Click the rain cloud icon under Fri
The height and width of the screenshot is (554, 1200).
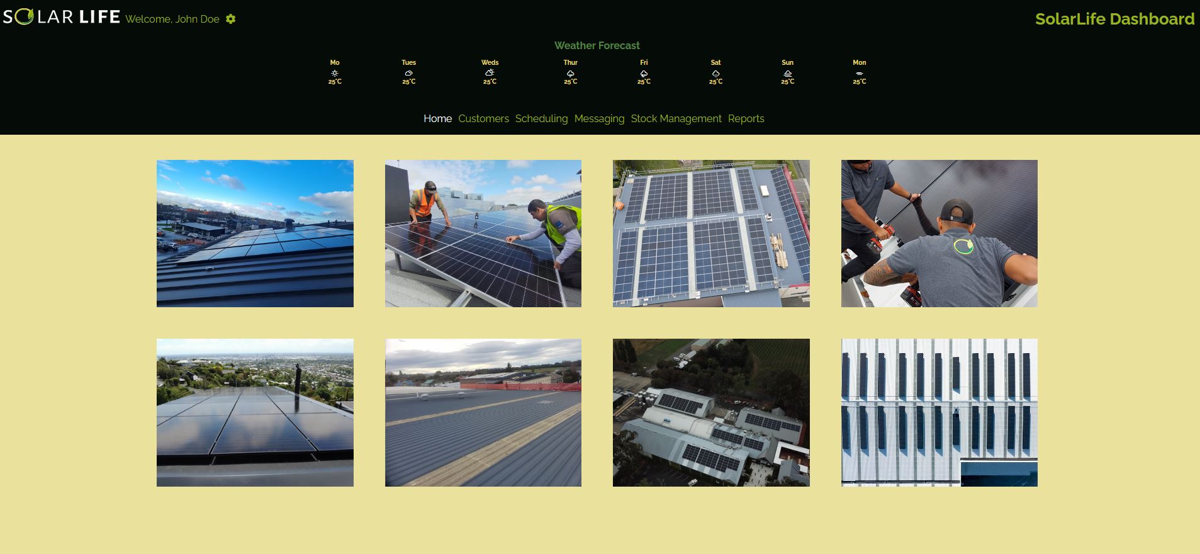pos(644,74)
